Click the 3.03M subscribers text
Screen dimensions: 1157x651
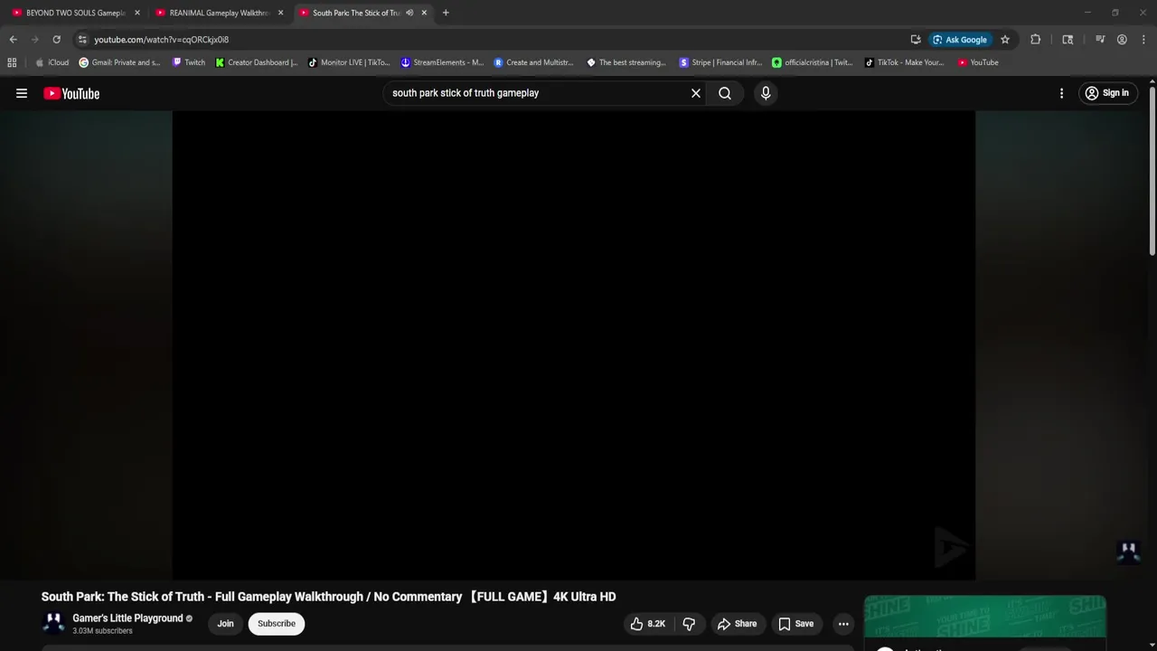[102, 631]
